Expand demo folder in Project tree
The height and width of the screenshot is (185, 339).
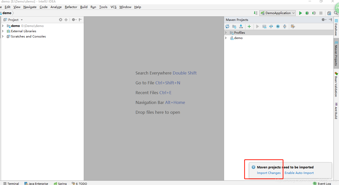tap(3, 26)
